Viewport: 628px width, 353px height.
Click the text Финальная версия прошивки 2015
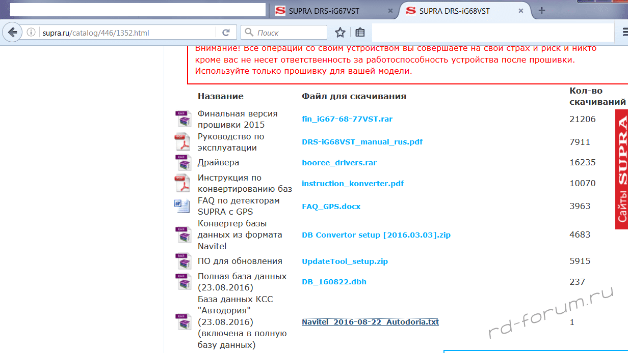pos(238,119)
